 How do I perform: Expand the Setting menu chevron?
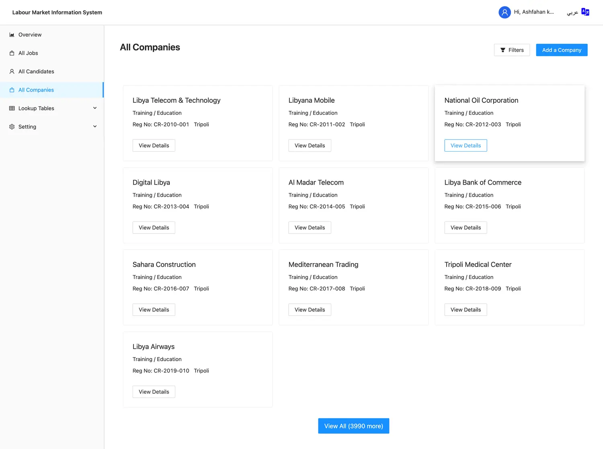(95, 127)
